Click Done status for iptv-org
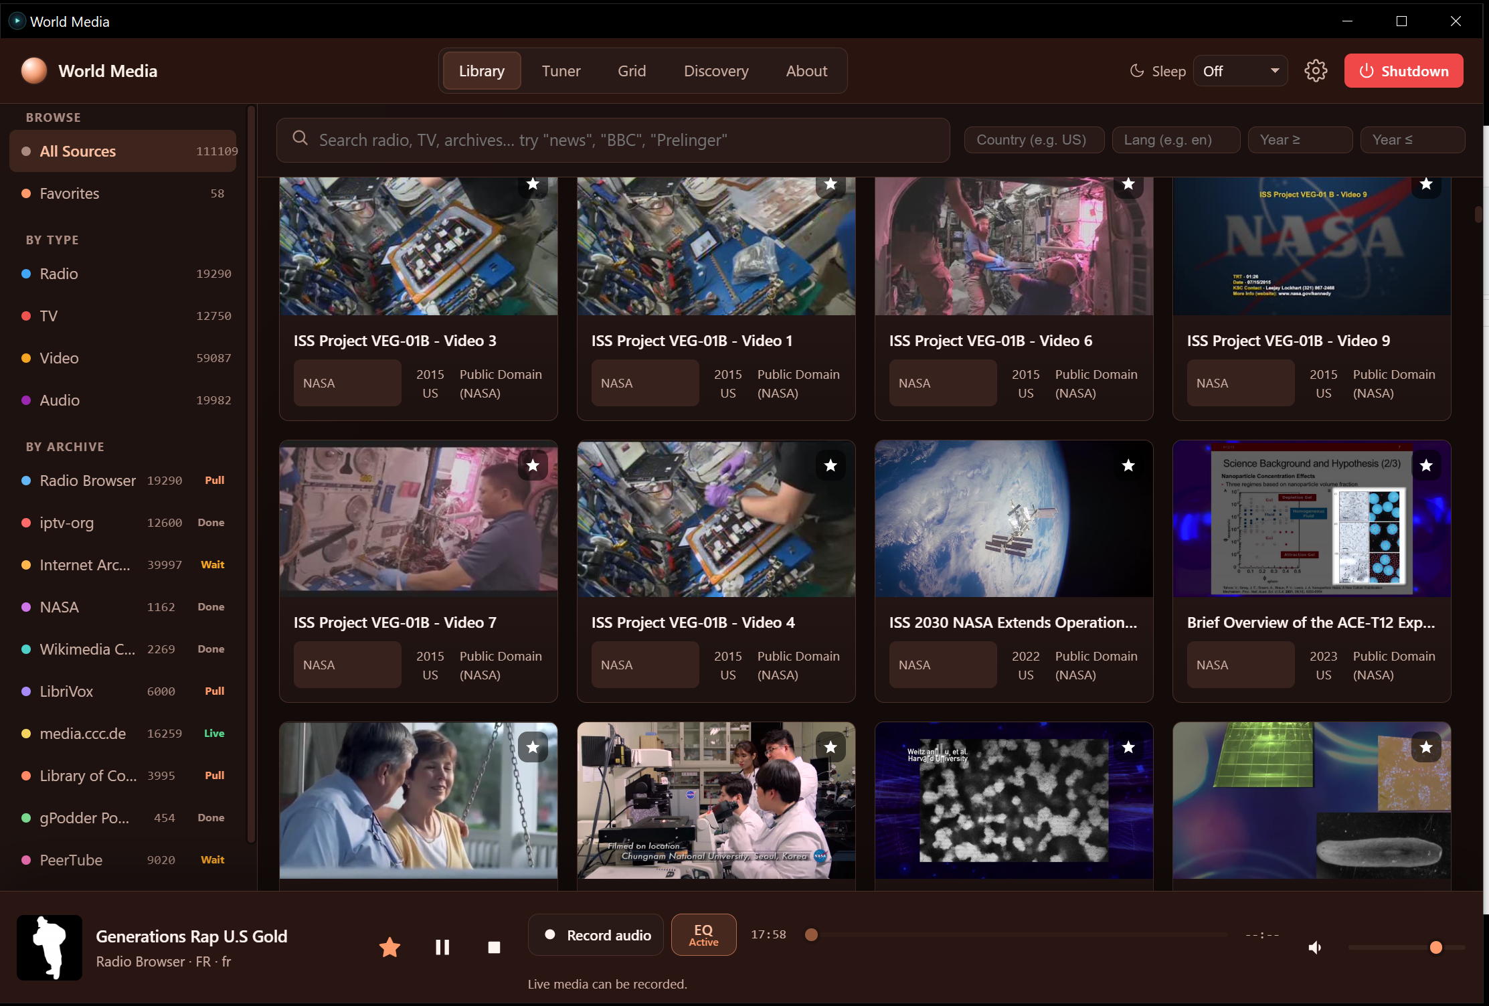Image resolution: width=1489 pixels, height=1006 pixels. pos(211,523)
